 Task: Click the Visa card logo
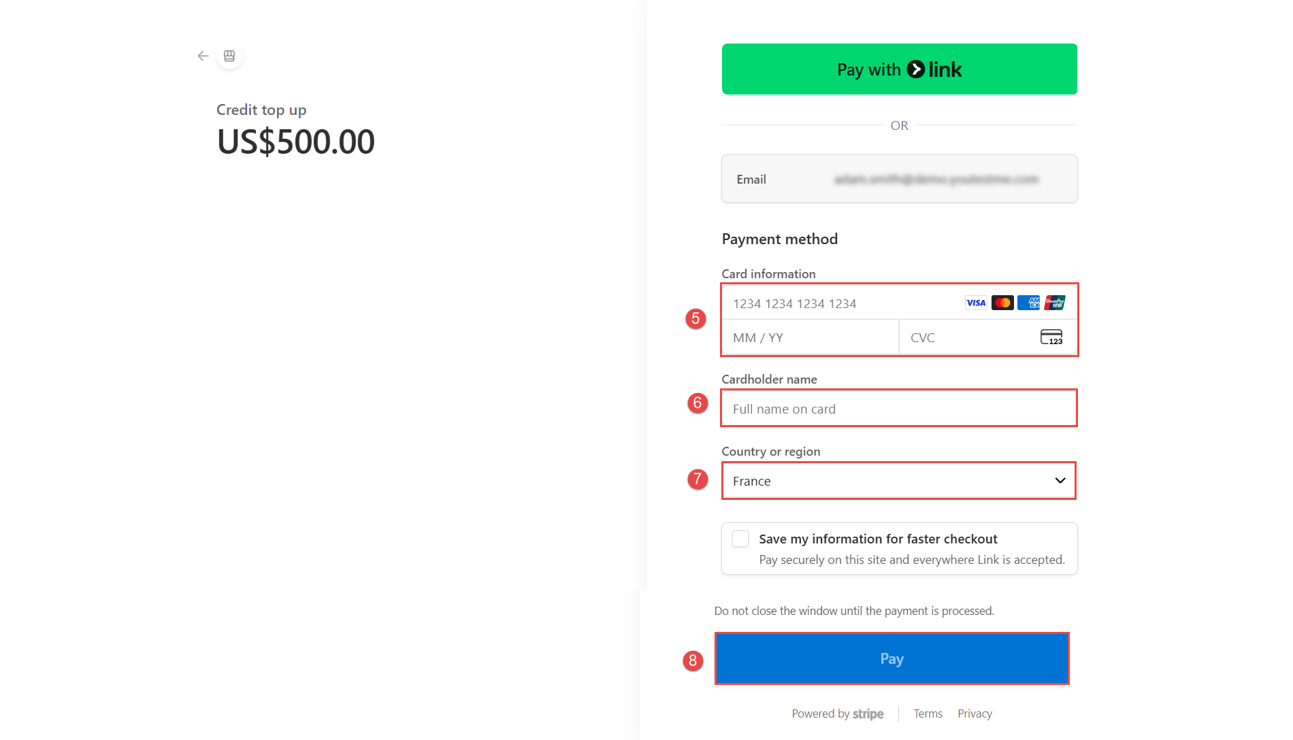[x=975, y=303]
